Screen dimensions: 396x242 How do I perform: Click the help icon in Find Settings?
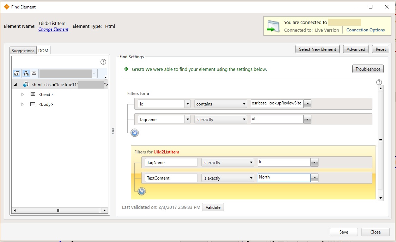[379, 82]
